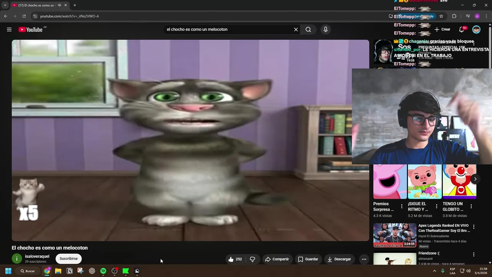Screen dimensions: 492x277
Task: Open YouTube notifications bell
Action: 462,30
